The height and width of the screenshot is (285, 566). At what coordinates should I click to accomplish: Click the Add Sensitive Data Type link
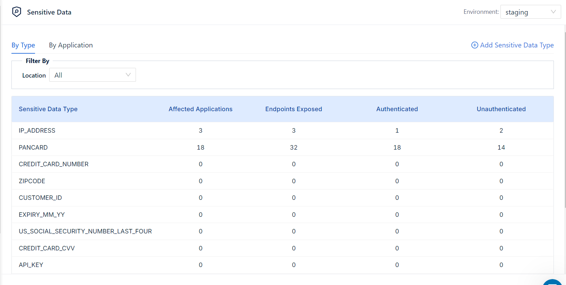pyautogui.click(x=512, y=45)
